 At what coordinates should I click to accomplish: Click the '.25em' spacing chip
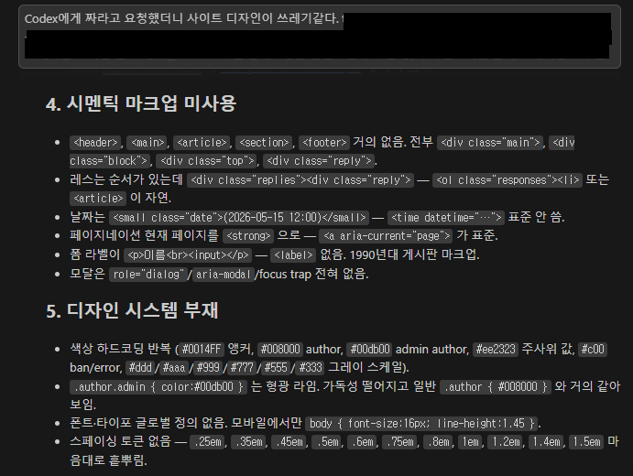208,442
